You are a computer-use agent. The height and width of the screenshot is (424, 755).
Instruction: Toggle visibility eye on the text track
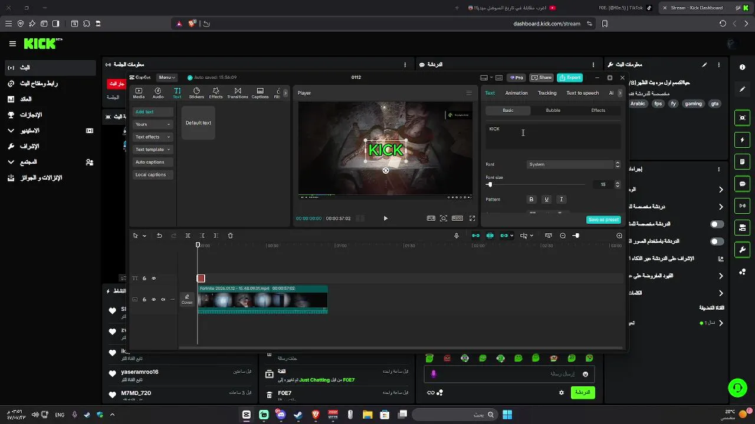[x=154, y=279]
